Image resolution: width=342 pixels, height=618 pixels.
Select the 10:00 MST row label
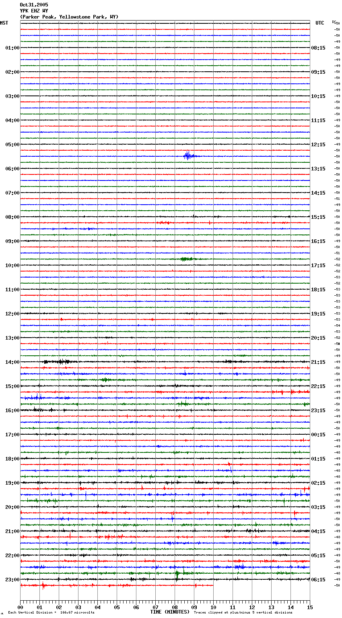click(12, 265)
